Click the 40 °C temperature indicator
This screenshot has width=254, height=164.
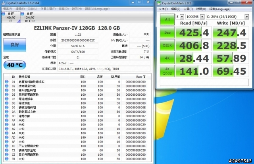[x=15, y=65]
